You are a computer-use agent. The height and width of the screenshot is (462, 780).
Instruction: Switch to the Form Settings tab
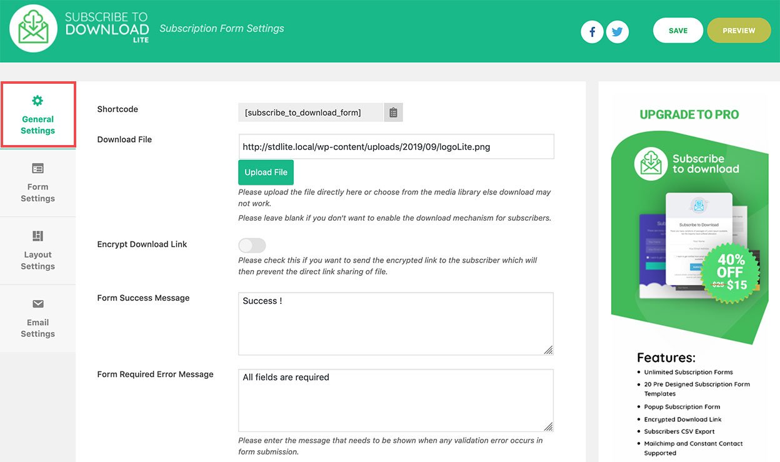click(x=37, y=183)
